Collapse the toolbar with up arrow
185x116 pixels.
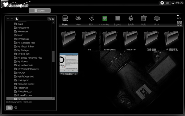[178, 15]
